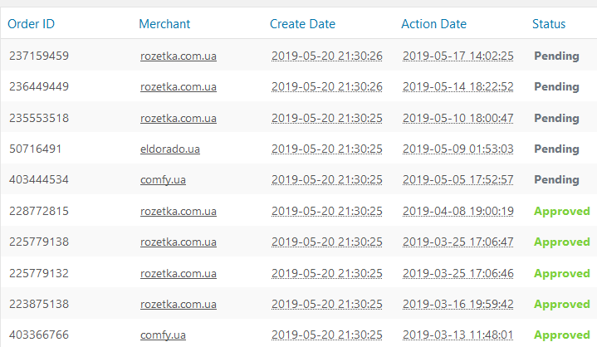Screen dimensions: 597x347
Task: Open rozetka.com.ua link for order 223875138
Action: click(x=179, y=304)
